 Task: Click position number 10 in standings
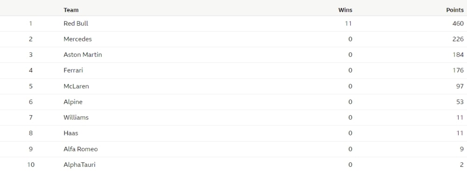coord(31,165)
